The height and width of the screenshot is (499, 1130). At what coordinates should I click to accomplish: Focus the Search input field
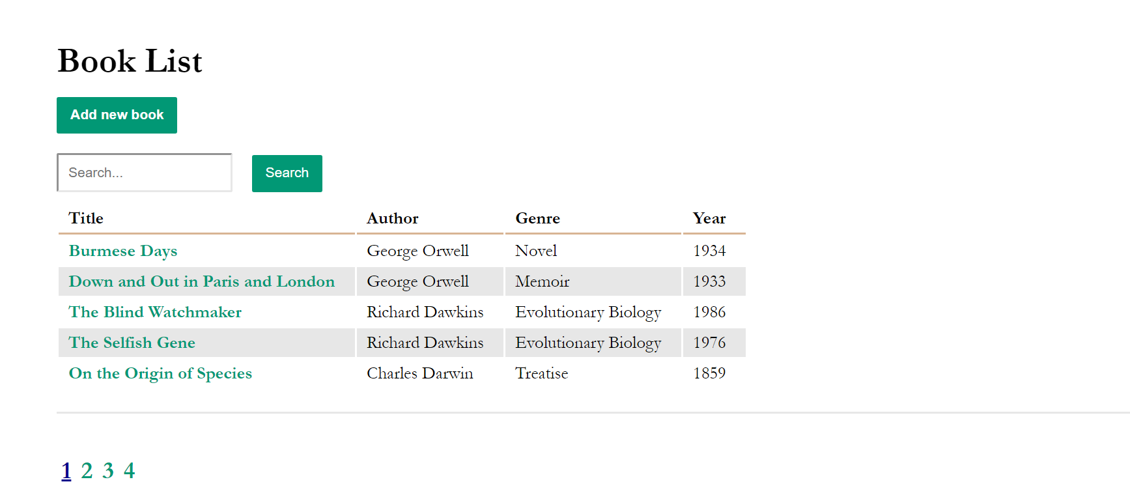[x=145, y=173]
